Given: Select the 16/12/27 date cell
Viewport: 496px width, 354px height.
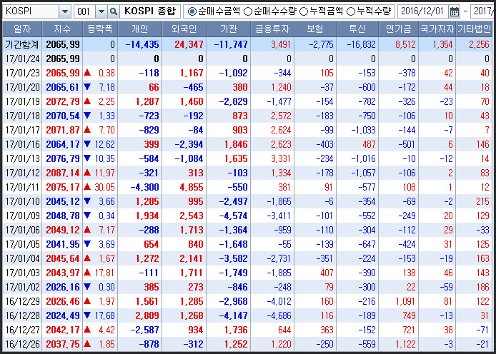Looking at the screenshot, I should click(x=22, y=330).
